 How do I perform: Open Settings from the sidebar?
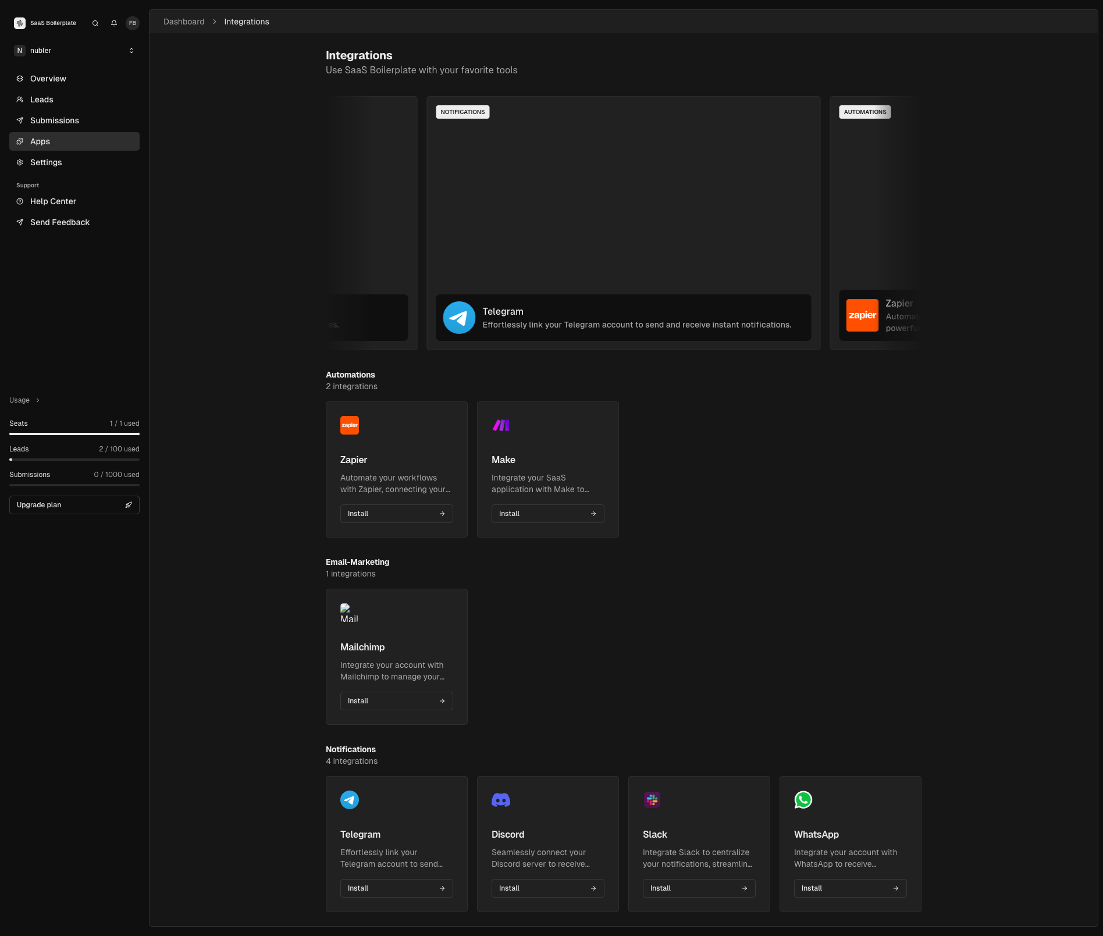[45, 162]
